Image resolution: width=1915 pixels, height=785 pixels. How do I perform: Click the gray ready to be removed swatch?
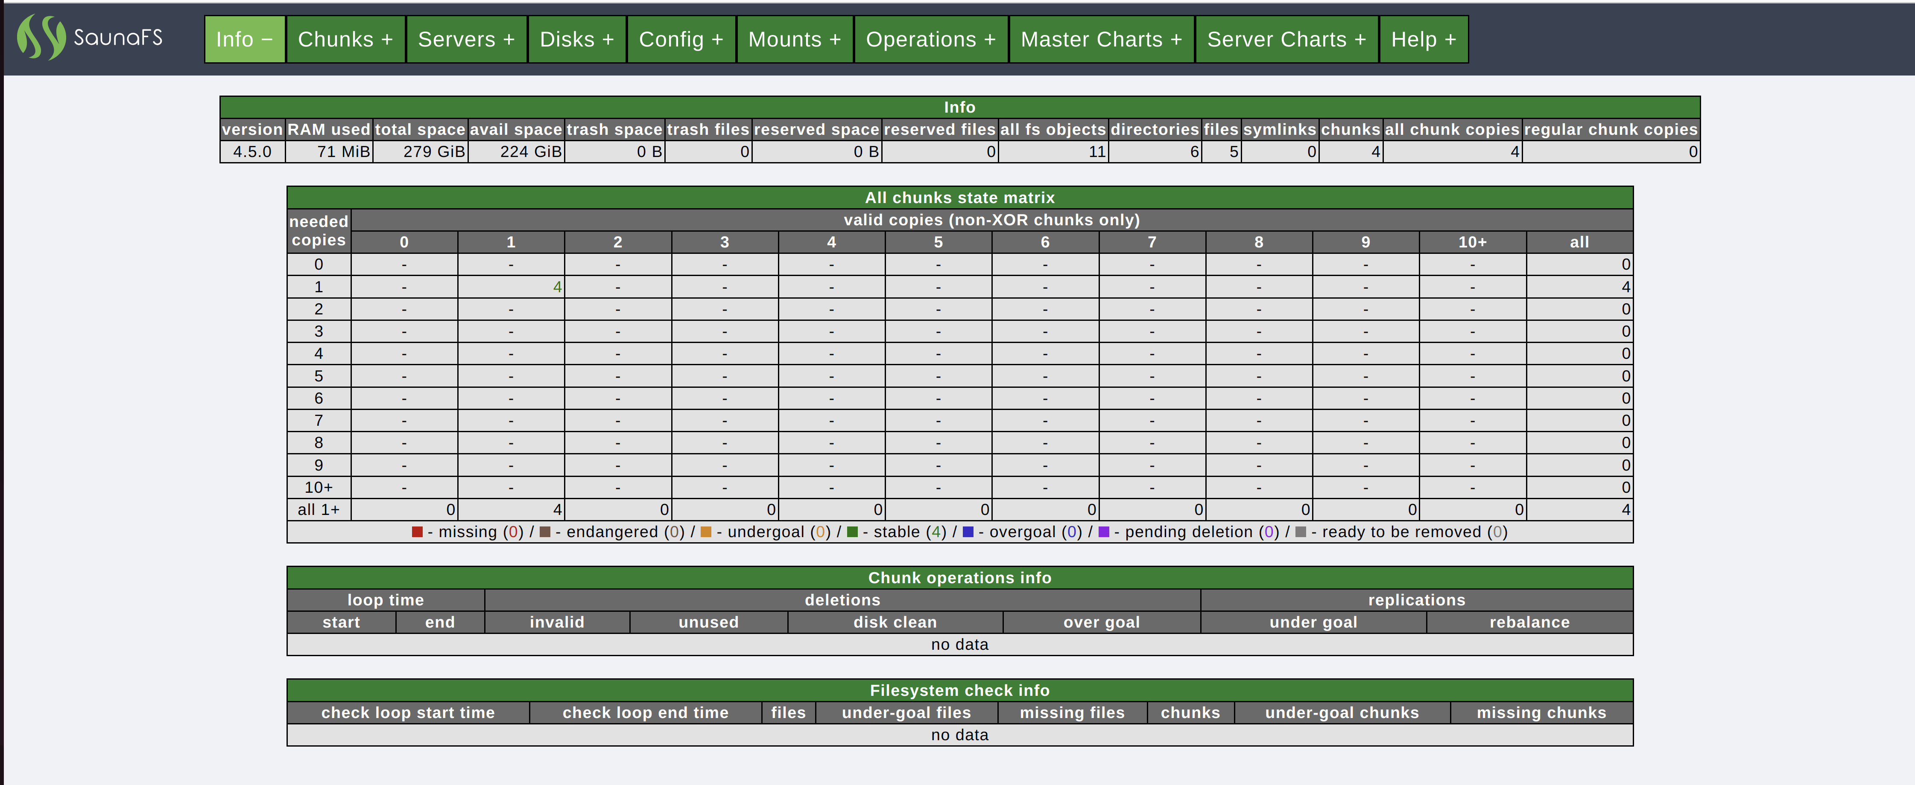point(1300,532)
